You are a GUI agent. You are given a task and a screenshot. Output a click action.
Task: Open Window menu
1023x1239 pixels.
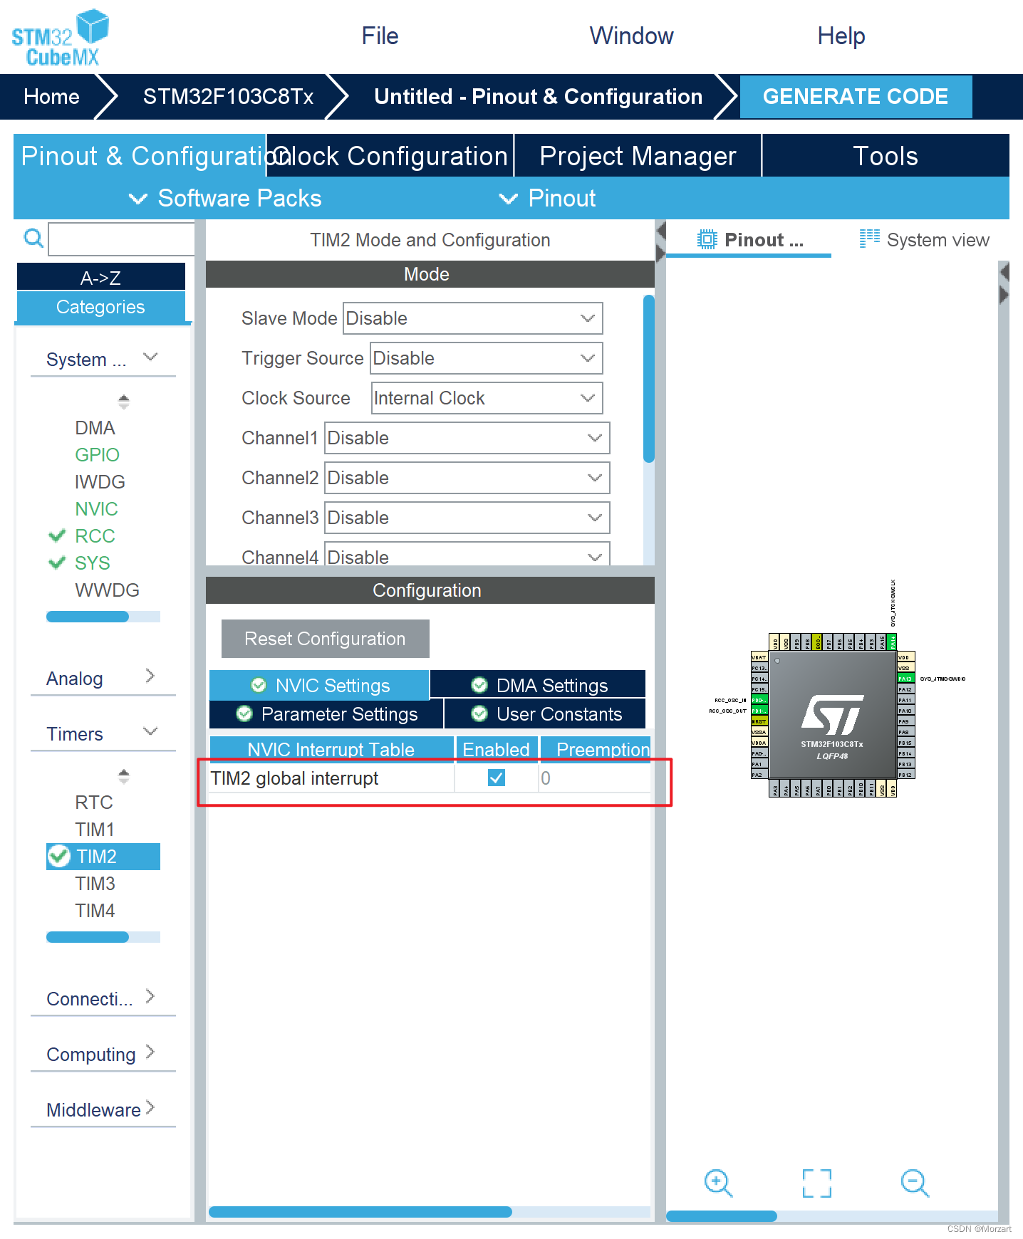tap(631, 36)
